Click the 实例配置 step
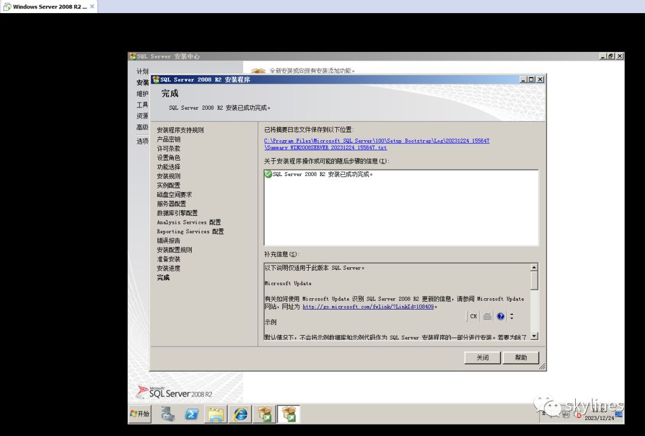Screen dimensions: 645x436 pyautogui.click(x=168, y=185)
